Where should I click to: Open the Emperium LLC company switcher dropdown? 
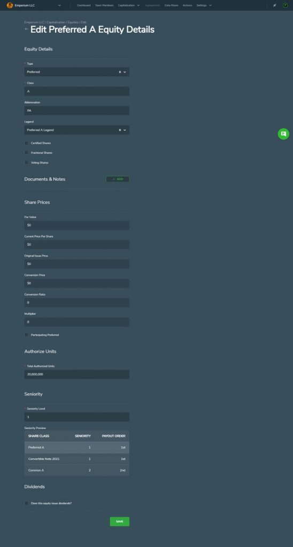click(59, 5)
